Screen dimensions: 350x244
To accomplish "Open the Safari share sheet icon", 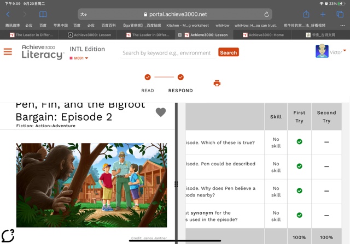I will click(306, 14).
